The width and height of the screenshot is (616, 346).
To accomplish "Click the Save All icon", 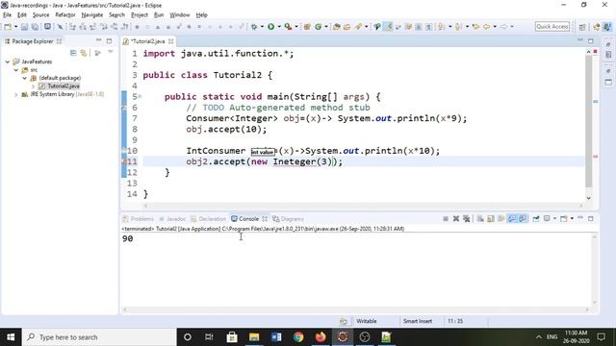I will point(35,27).
